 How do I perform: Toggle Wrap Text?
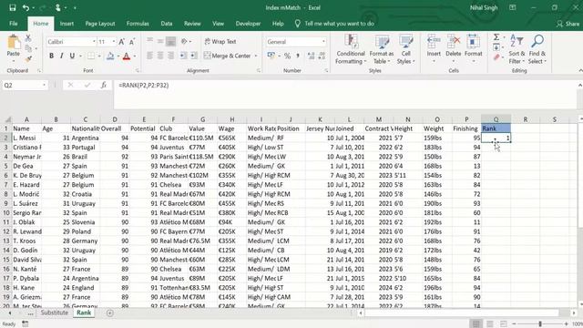click(x=220, y=42)
